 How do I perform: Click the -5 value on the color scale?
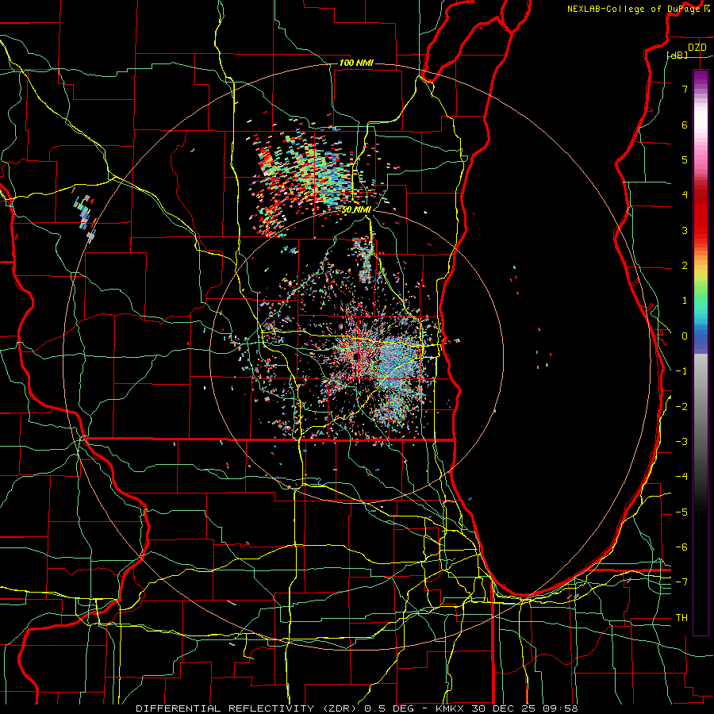(x=681, y=512)
